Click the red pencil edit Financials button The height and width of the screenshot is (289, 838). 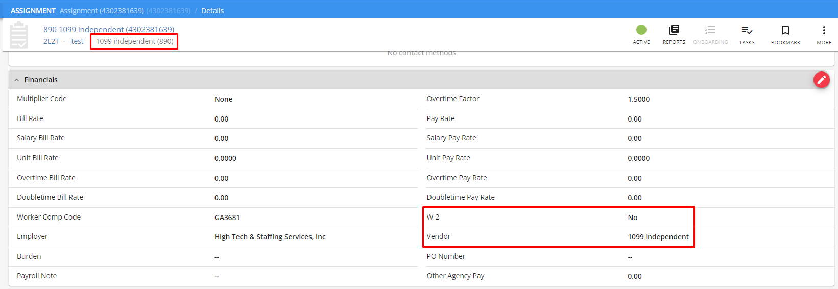click(x=821, y=80)
